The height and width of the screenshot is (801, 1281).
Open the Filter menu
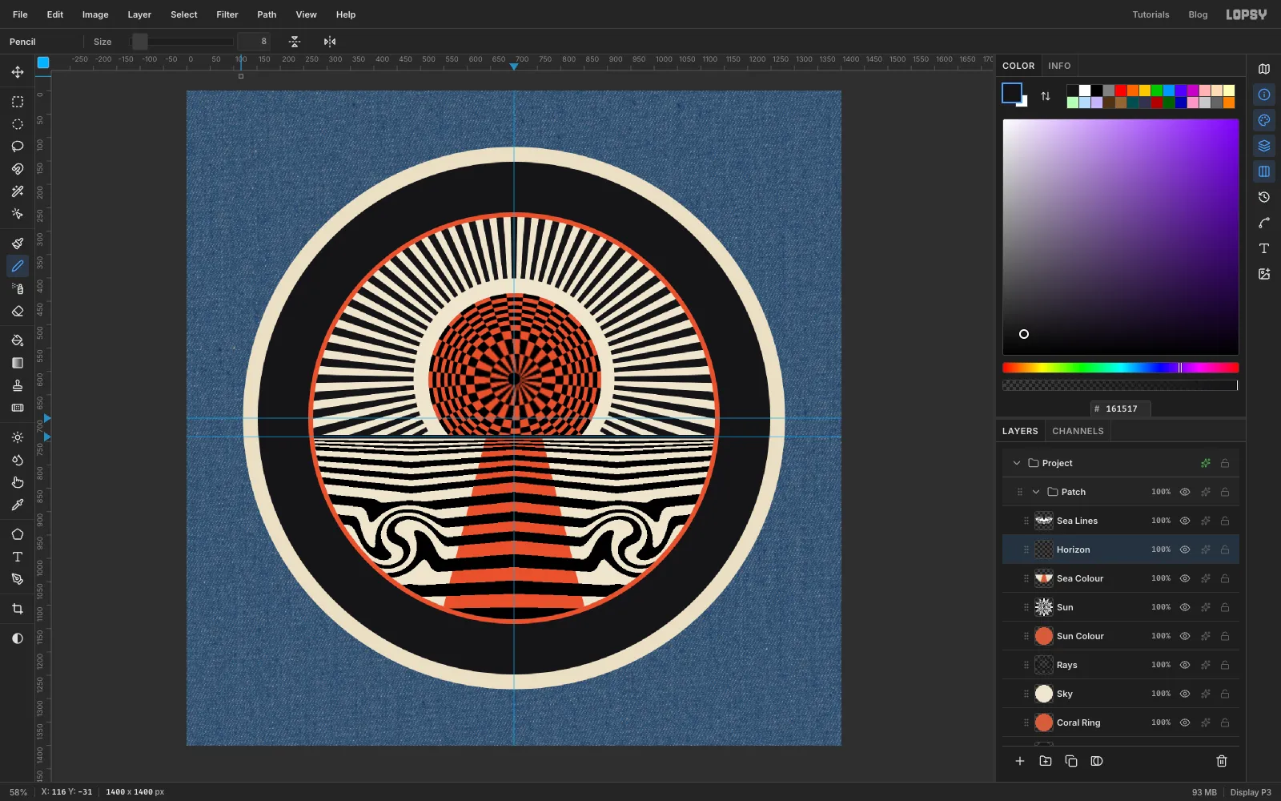[227, 14]
